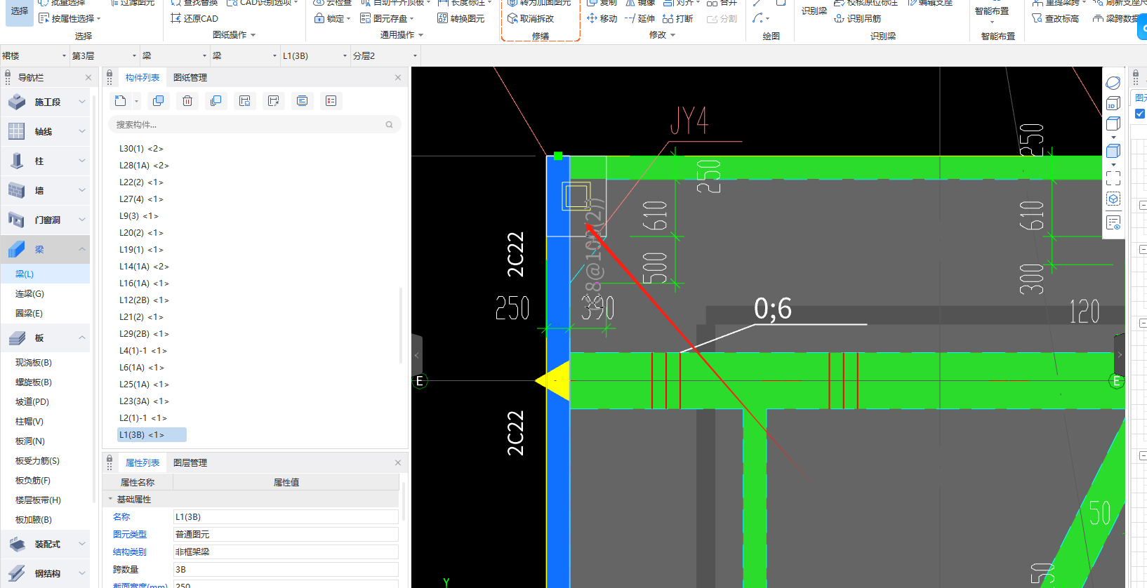Click the arc drawing tool icon
This screenshot has width=1147, height=588.
[x=757, y=18]
